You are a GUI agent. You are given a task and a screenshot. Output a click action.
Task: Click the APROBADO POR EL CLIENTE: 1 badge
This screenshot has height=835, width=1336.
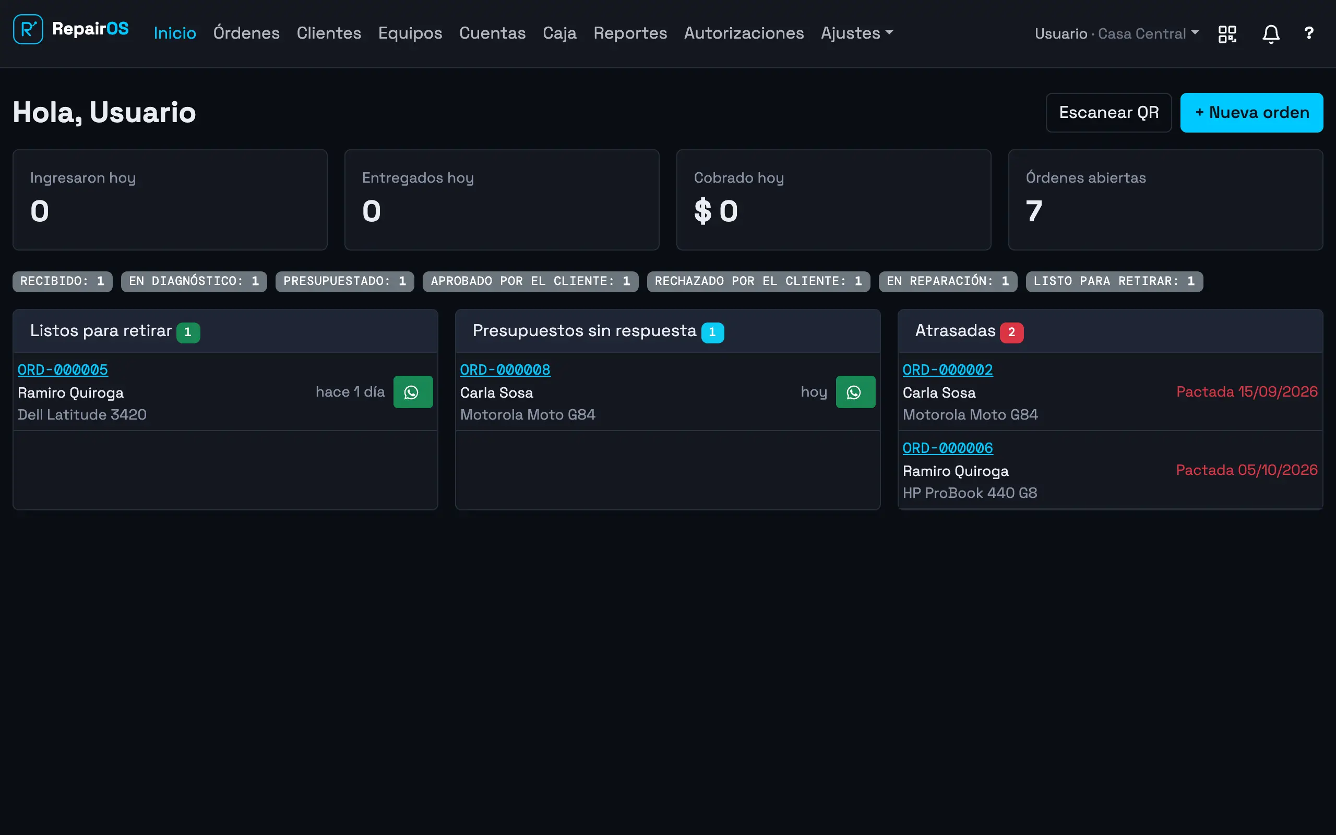pos(531,282)
